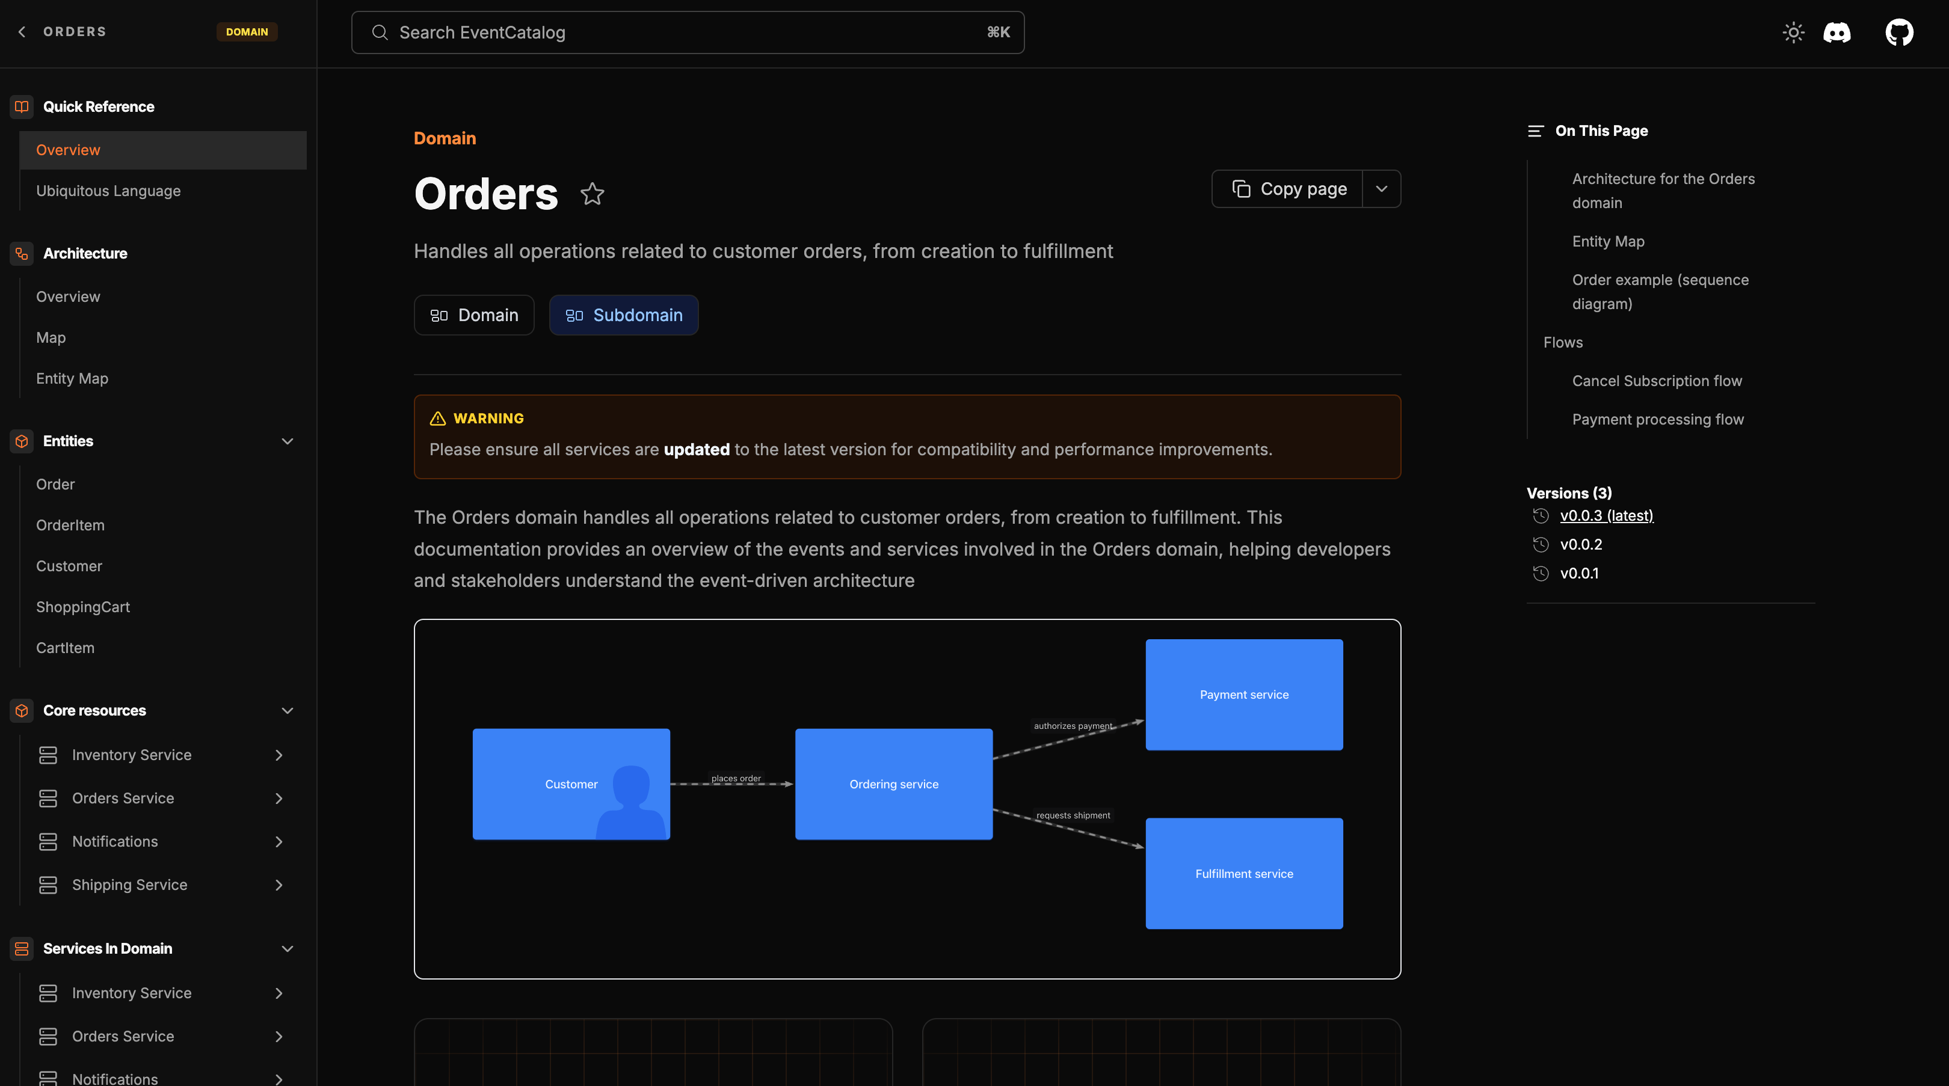Image resolution: width=1949 pixels, height=1086 pixels.
Task: Click the Domain badge button
Action: 475,315
